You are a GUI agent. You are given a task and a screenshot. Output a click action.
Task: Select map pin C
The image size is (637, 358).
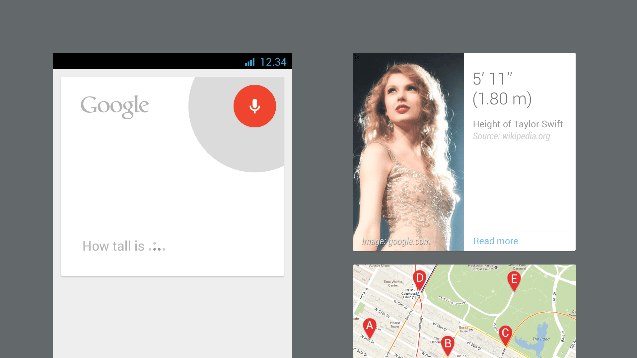505,335
